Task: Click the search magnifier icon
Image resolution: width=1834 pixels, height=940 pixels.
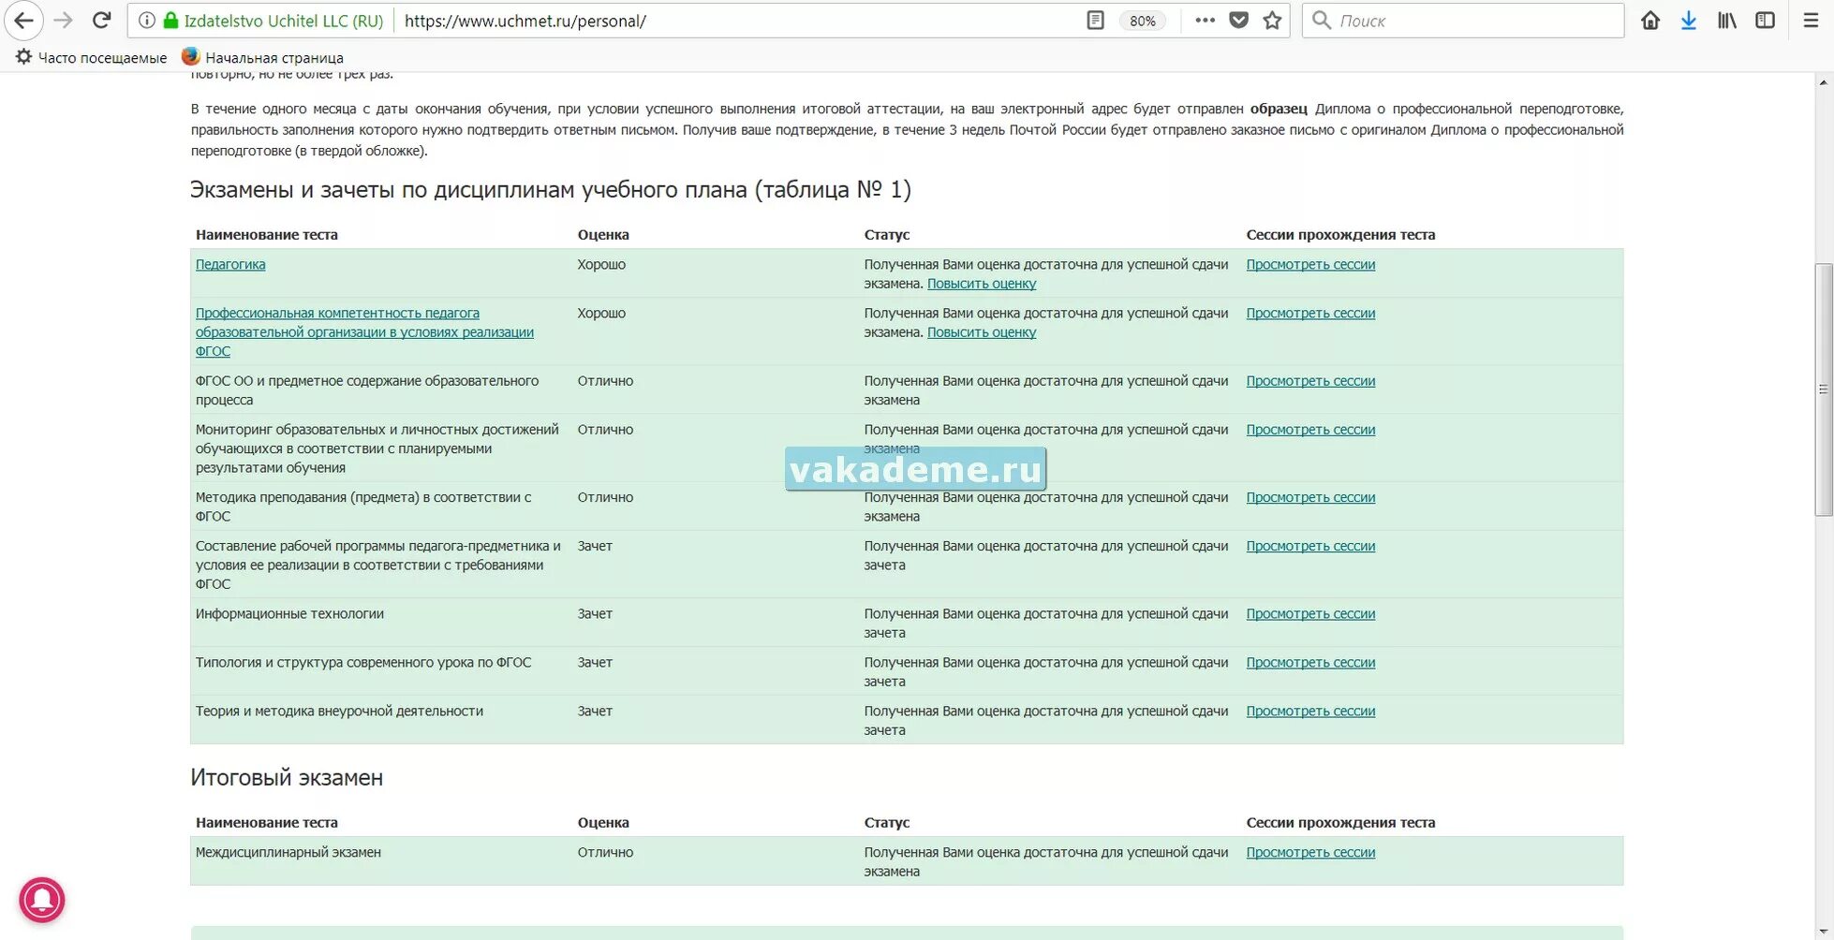Action: pos(1321,21)
